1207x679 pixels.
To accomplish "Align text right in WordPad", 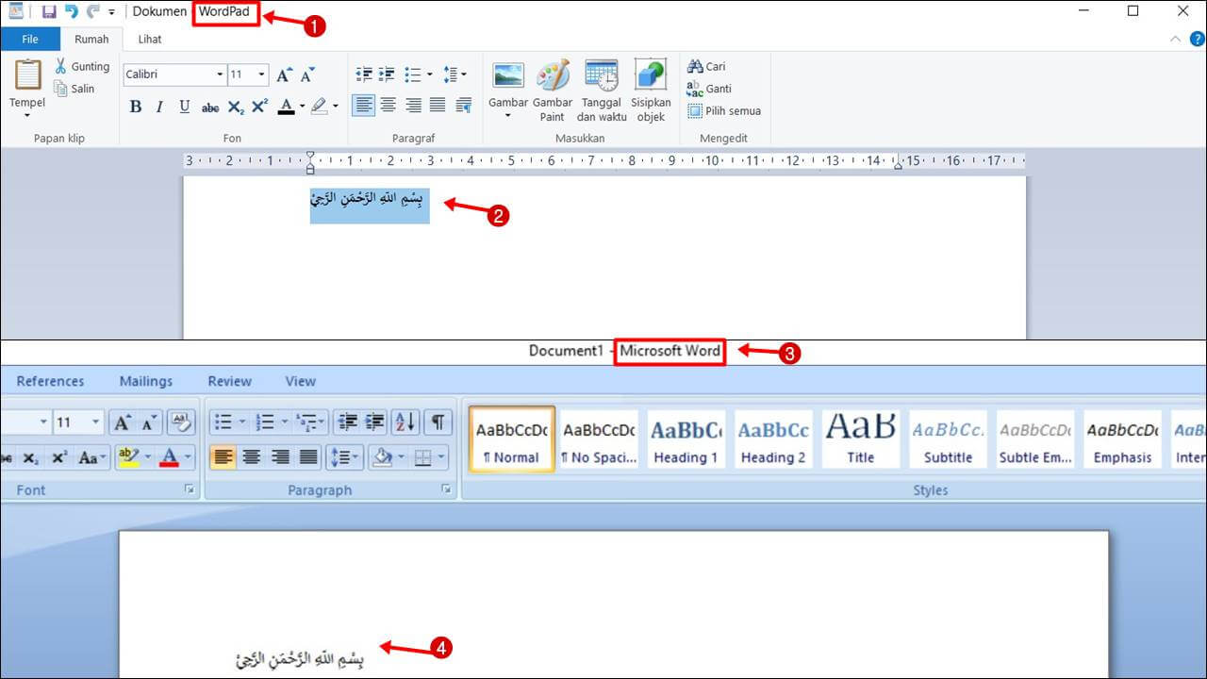I will (x=412, y=106).
